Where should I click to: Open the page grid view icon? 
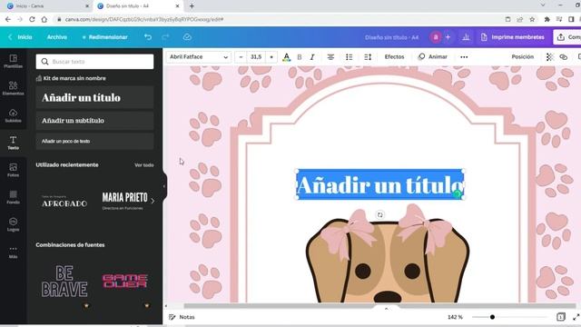point(561,317)
